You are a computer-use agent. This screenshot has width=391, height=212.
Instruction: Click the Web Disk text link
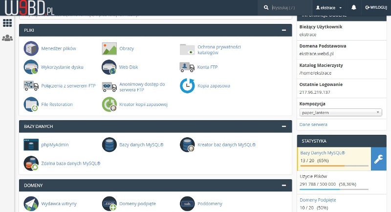tap(129, 67)
